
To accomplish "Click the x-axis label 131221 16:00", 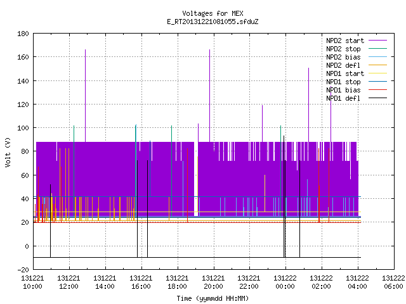I will [141, 282].
